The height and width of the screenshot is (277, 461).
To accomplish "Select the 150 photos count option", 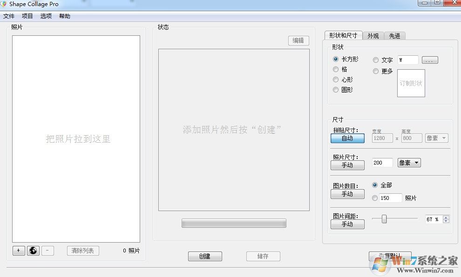I will pyautogui.click(x=375, y=198).
